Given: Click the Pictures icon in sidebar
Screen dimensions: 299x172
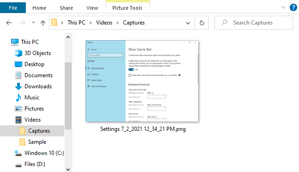Looking at the screenshot, I should (18, 109).
